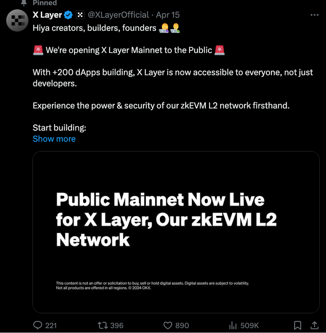Click the 396 repost count

click(x=117, y=326)
